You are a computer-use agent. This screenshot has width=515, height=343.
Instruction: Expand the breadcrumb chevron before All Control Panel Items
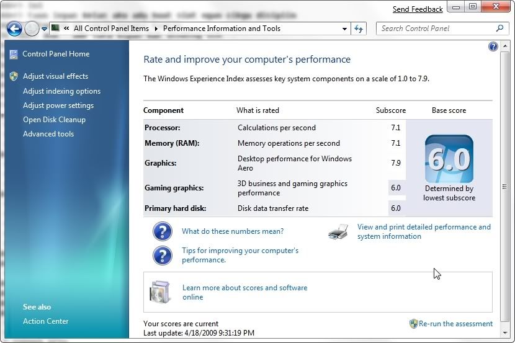[66, 29]
